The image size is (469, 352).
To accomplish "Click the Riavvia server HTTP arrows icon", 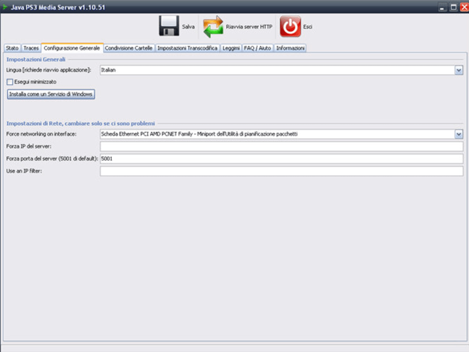I will tap(213, 26).
